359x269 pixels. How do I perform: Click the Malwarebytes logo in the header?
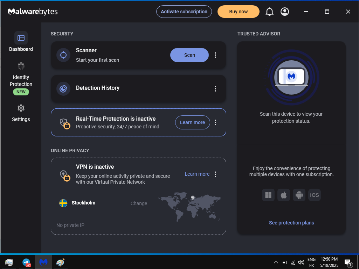coord(33,12)
